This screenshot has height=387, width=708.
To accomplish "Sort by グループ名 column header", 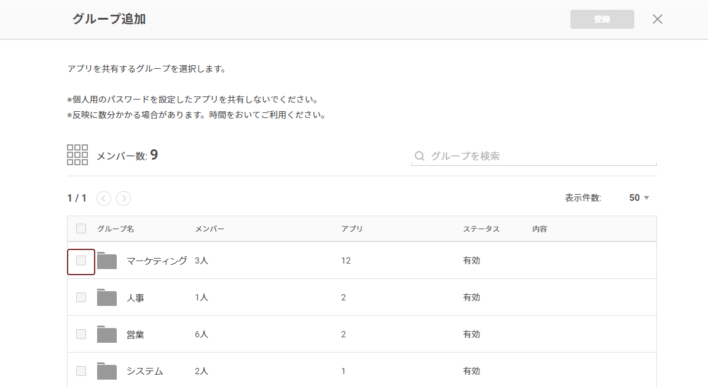I will pyautogui.click(x=116, y=229).
